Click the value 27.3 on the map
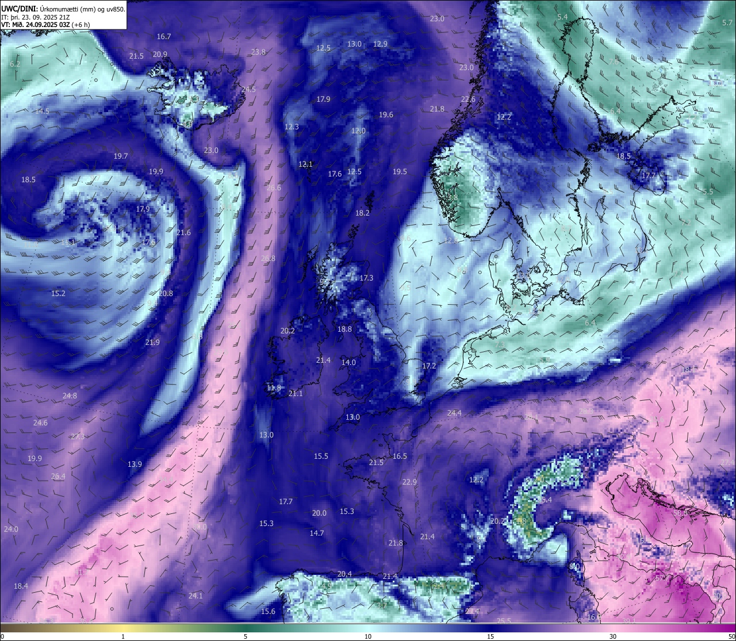Viewport: 736px width, 641px height. 78,437
